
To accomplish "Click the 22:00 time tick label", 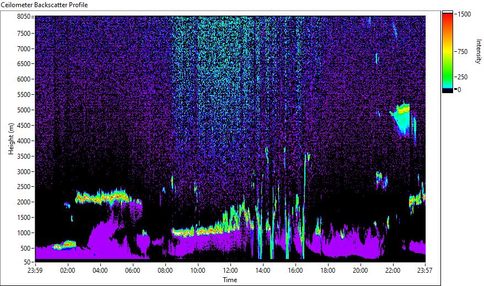I will point(392,271).
